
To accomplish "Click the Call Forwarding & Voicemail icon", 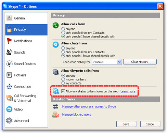I will point(9,98).
